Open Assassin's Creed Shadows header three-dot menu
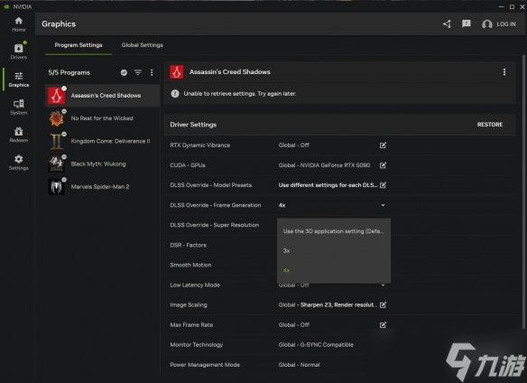Screen dimensions: 527x383 pyautogui.click(x=504, y=72)
